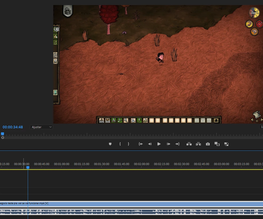
Task: Open the Ajustar zoom level dropdown
Action: pyautogui.click(x=41, y=127)
